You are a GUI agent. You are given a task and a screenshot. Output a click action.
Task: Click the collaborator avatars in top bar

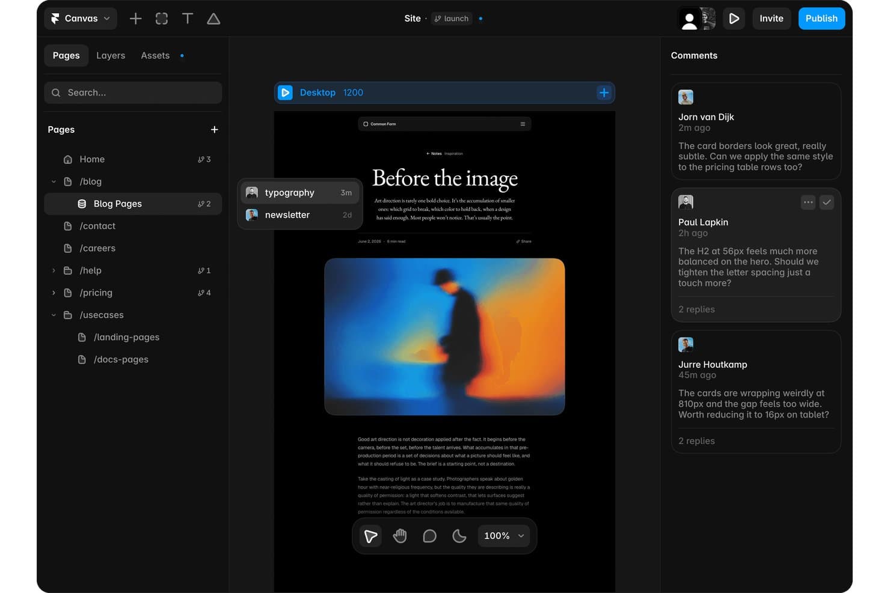coord(697,19)
